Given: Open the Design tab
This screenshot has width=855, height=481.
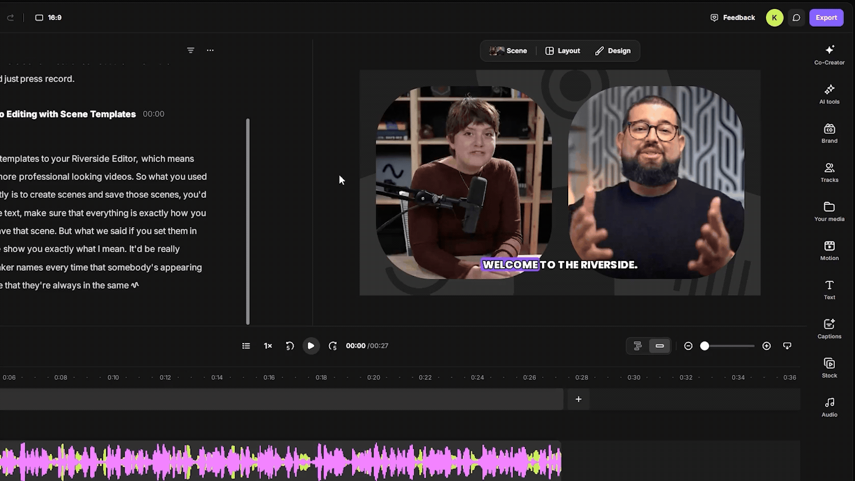Looking at the screenshot, I should tap(613, 51).
